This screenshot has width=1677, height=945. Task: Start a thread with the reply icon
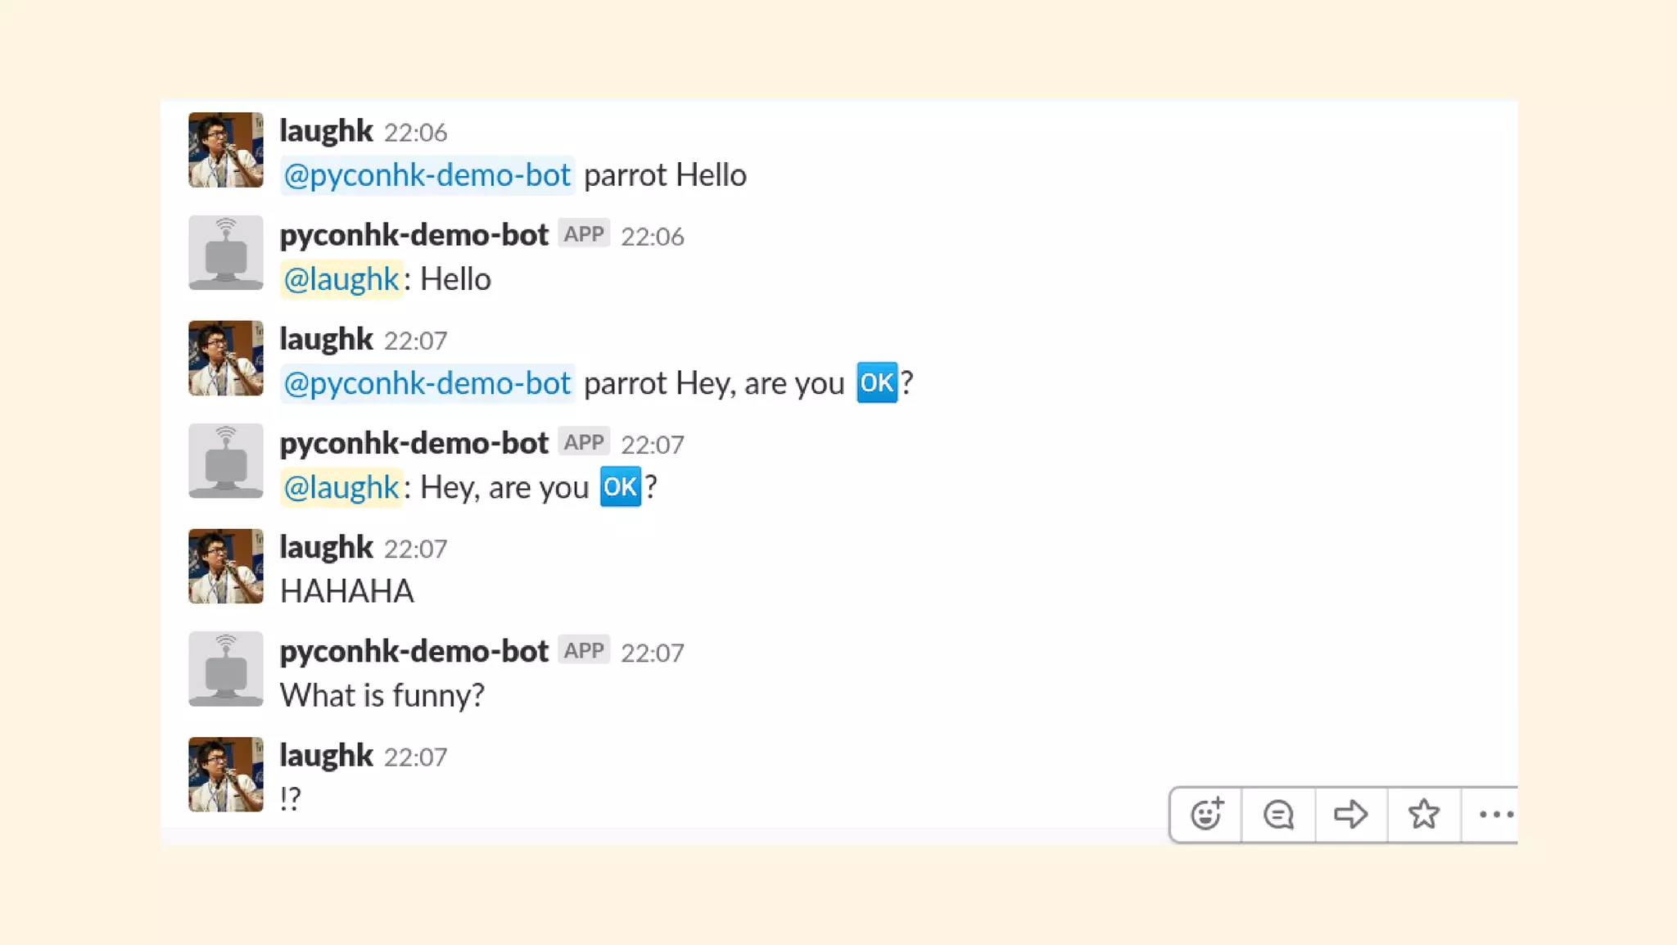tap(1278, 814)
